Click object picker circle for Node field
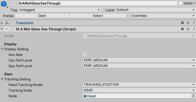The width and height of the screenshot is (196, 102). click(x=193, y=96)
